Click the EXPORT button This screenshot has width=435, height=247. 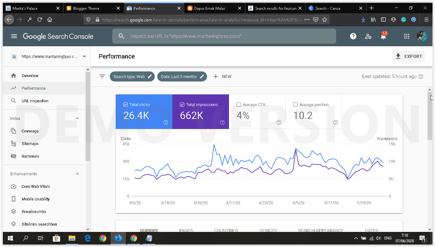click(409, 56)
